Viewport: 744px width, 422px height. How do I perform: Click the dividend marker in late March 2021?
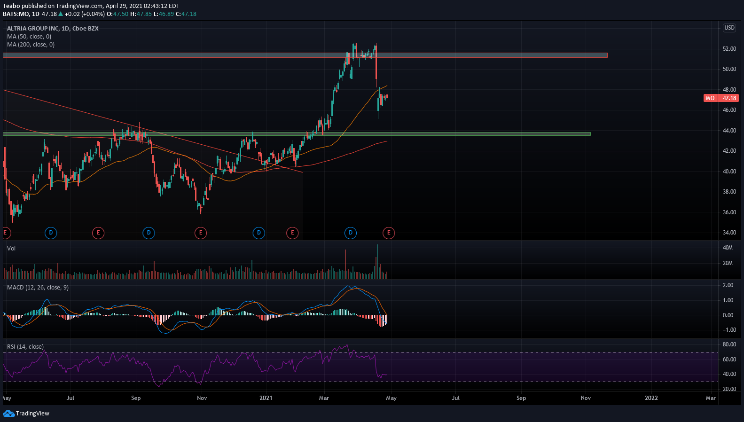[x=350, y=233]
